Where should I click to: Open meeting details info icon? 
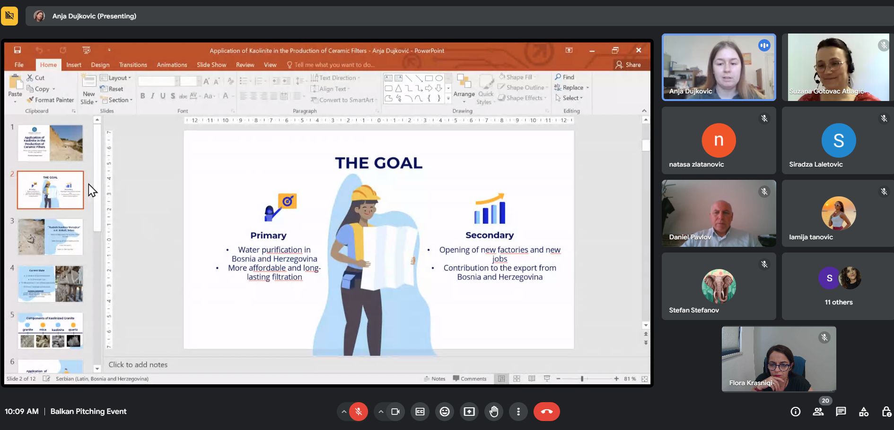[796, 412]
